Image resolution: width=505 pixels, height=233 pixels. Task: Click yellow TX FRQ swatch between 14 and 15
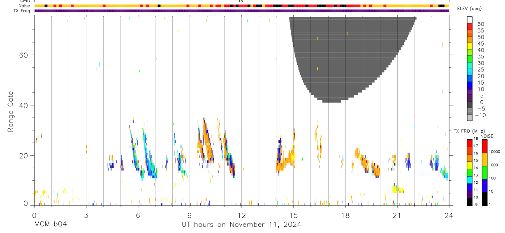pyautogui.click(x=470, y=165)
